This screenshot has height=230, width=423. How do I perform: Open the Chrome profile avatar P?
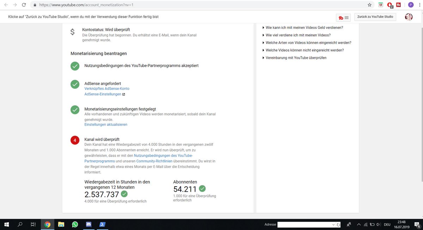(411, 5)
